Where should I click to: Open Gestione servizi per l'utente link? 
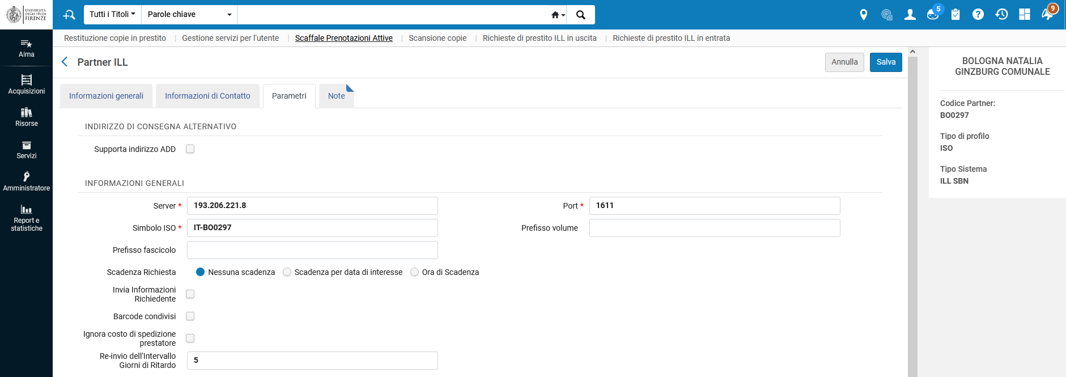point(231,38)
